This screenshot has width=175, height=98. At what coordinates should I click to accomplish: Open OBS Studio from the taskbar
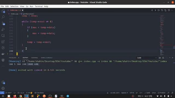pos(50,96)
